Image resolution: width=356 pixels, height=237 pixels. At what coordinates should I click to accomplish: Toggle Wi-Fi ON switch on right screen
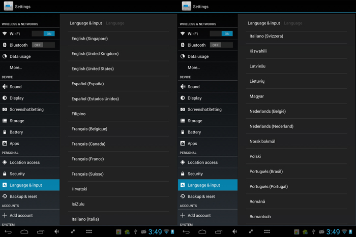tap(221, 34)
